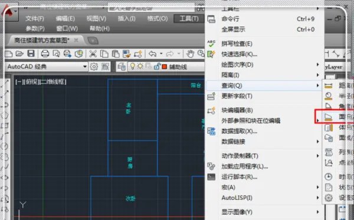Click the 加载应用程序 icon
Viewport: 354px width, 220px height.
[211, 166]
